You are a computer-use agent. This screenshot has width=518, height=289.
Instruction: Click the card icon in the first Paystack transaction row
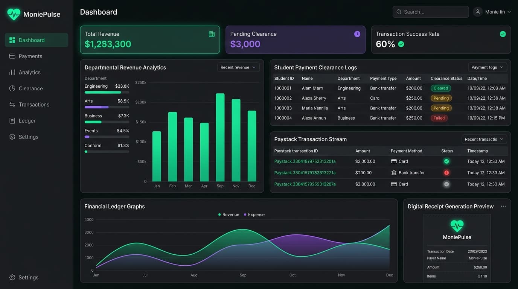point(394,161)
